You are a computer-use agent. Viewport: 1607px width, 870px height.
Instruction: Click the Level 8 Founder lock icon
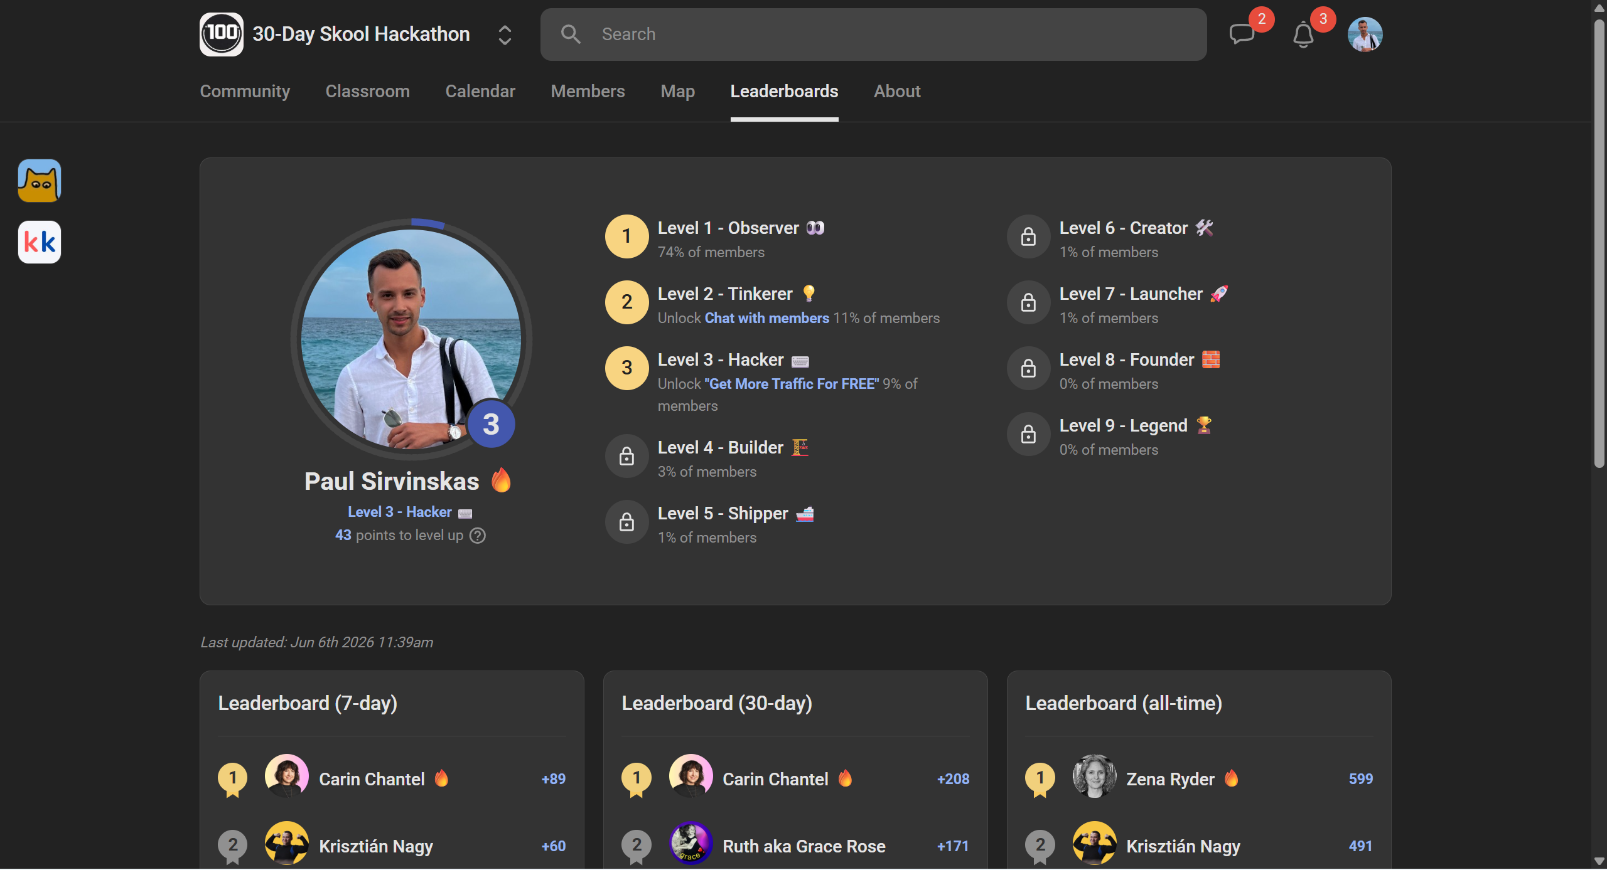[1028, 368]
